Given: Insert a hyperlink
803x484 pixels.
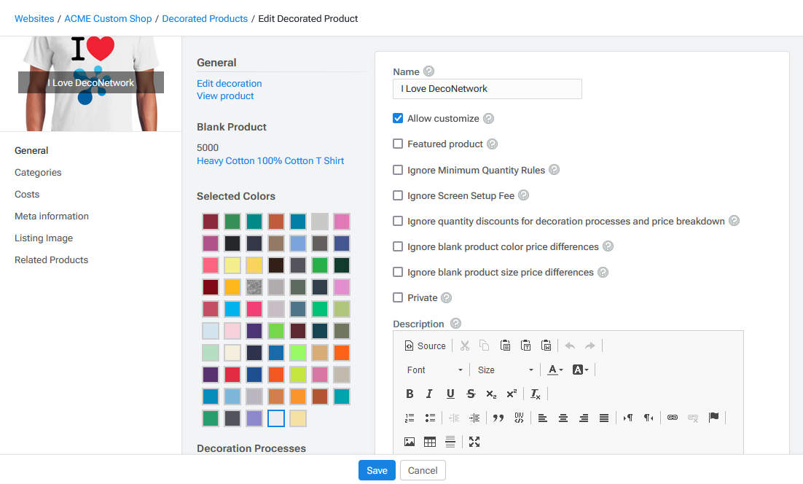Looking at the screenshot, I should pyautogui.click(x=673, y=418).
